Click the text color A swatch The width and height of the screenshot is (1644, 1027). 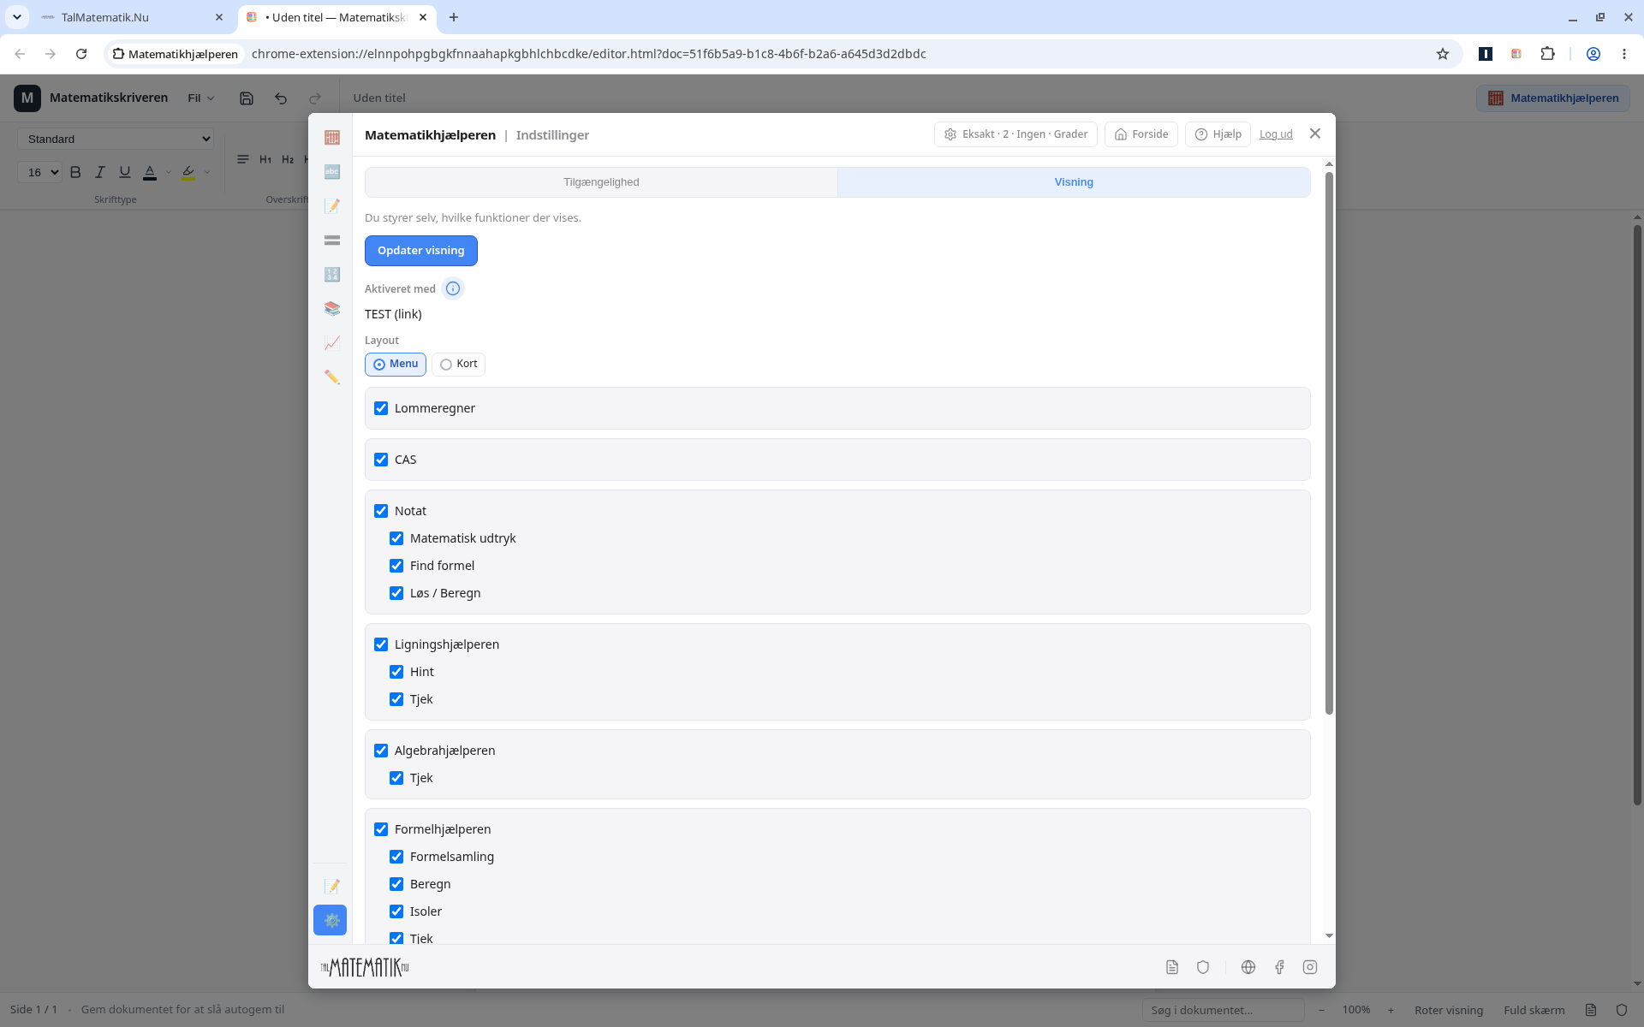pos(150,172)
